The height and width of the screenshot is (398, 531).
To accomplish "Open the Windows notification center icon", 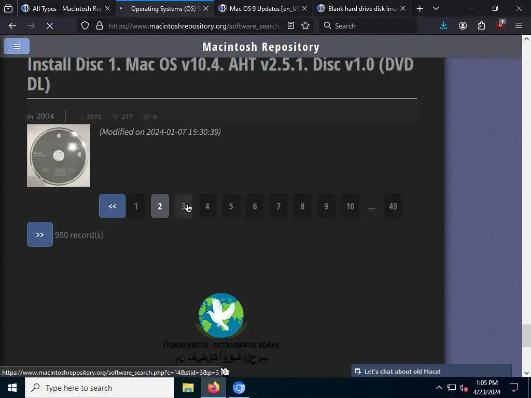I will pyautogui.click(x=514, y=388).
